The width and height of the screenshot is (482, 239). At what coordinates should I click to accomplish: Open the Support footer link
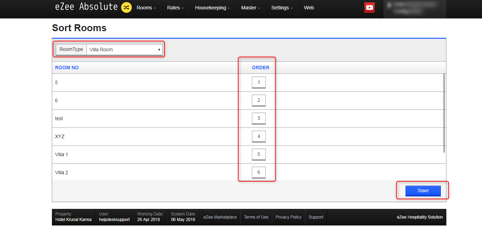pos(316,217)
